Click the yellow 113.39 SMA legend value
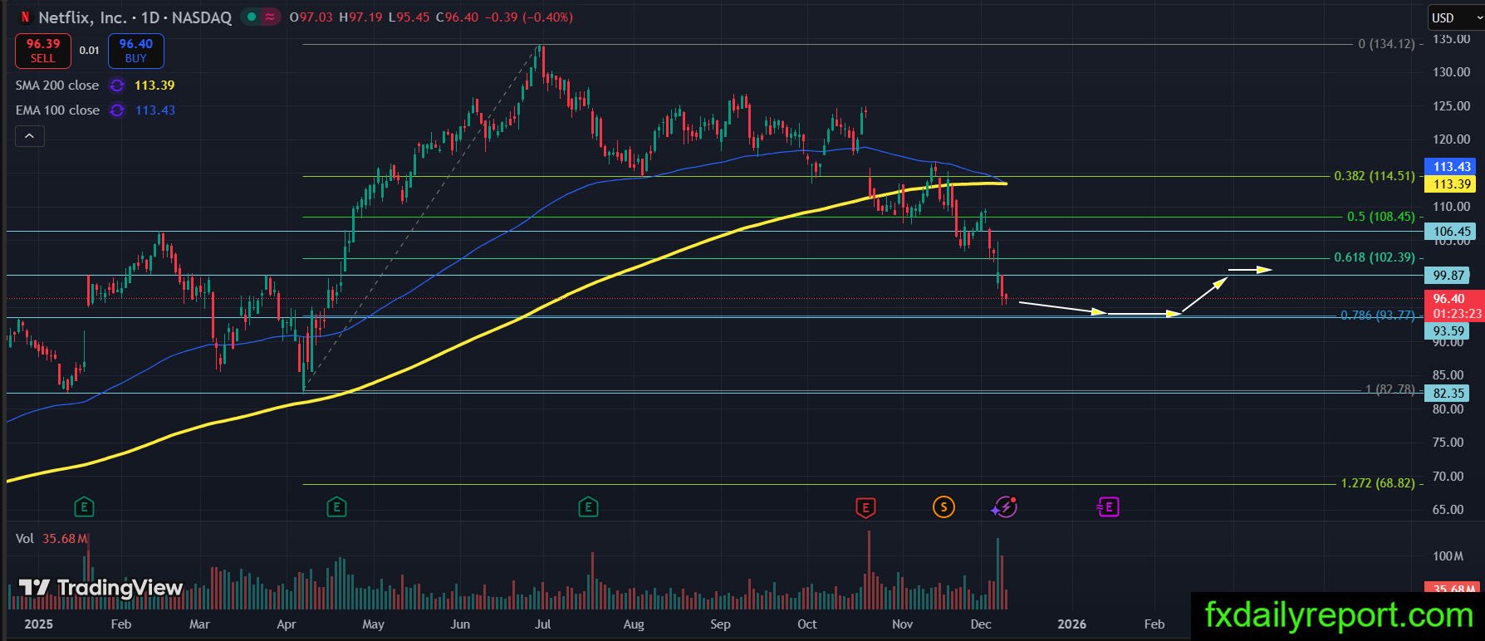 coord(154,86)
